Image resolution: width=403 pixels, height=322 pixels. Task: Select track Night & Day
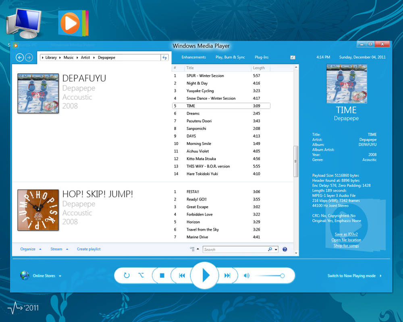[x=221, y=83]
